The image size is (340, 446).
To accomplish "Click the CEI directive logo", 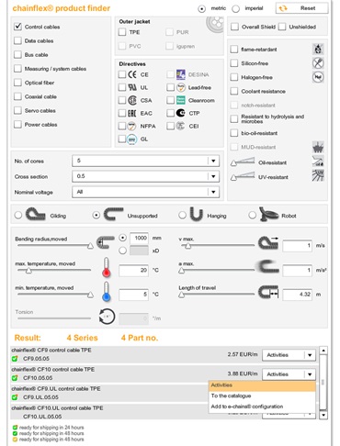I will pyautogui.click(x=181, y=126).
